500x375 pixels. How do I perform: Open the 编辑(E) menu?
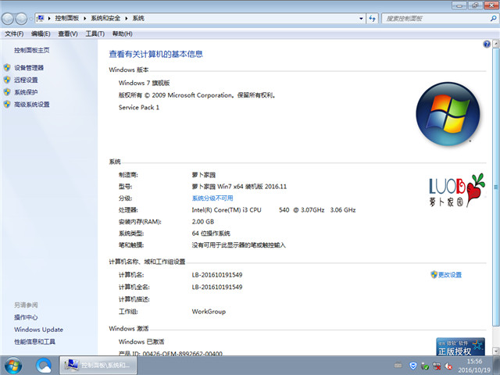coord(41,34)
